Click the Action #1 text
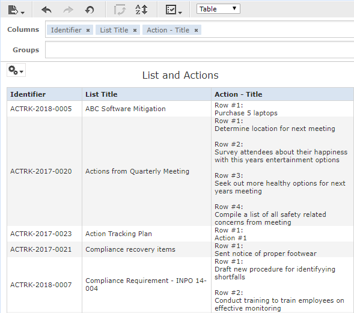 pos(231,238)
